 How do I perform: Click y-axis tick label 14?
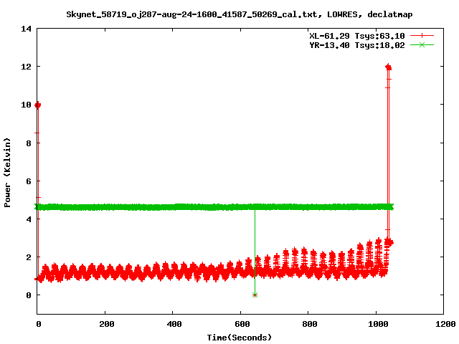click(26, 29)
